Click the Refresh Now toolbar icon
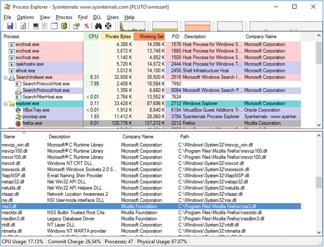 tap(23, 26)
